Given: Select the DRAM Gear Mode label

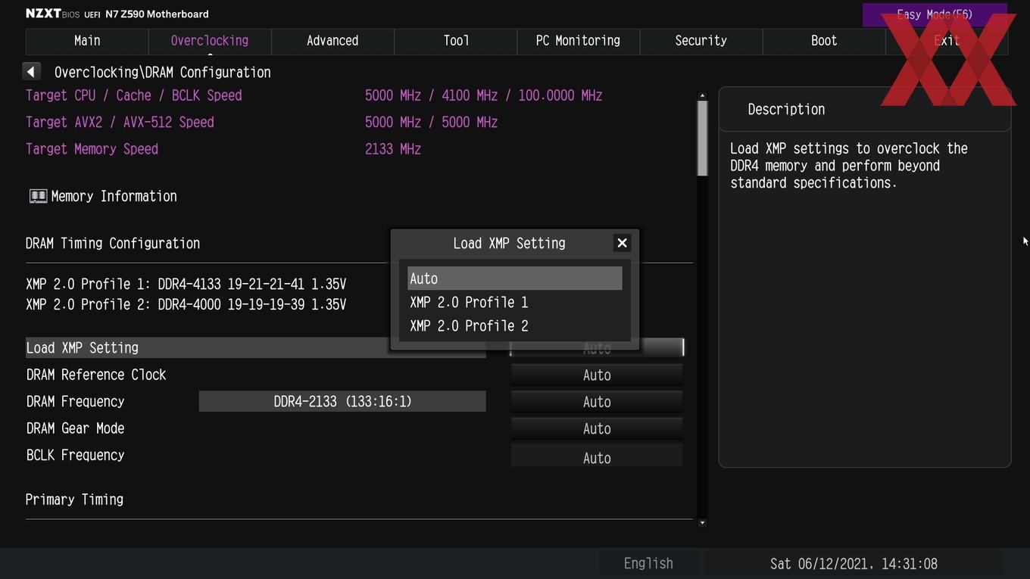Looking at the screenshot, I should (76, 428).
